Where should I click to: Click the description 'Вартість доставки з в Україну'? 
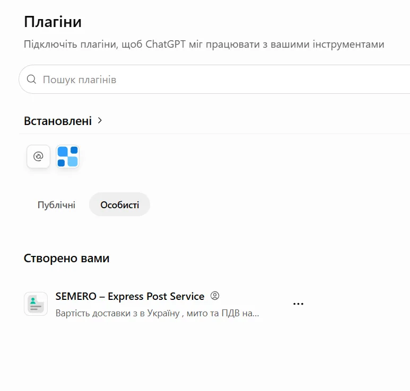tap(158, 313)
